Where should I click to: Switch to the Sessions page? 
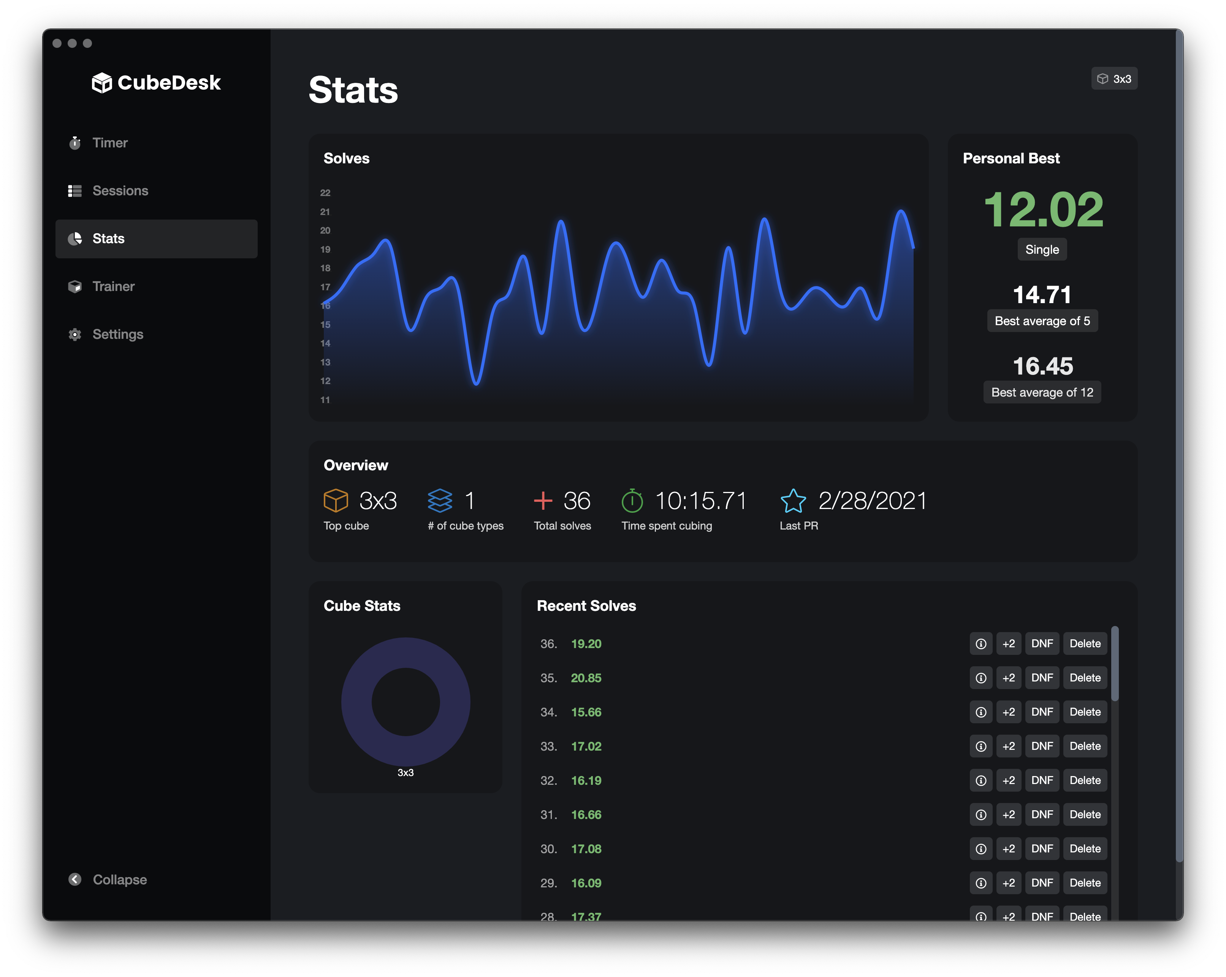120,191
